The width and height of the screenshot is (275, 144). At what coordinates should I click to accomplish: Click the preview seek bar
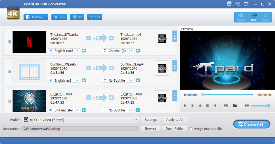[x=227, y=95]
